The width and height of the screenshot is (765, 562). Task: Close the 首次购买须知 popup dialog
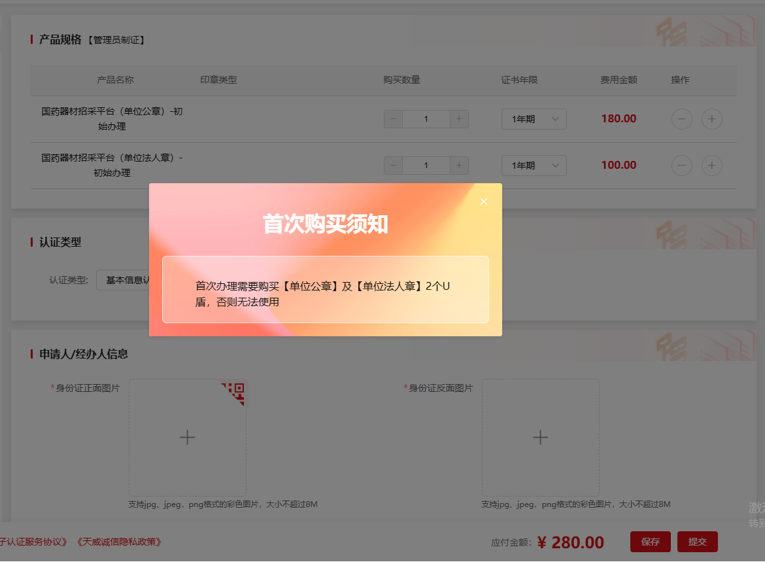484,202
